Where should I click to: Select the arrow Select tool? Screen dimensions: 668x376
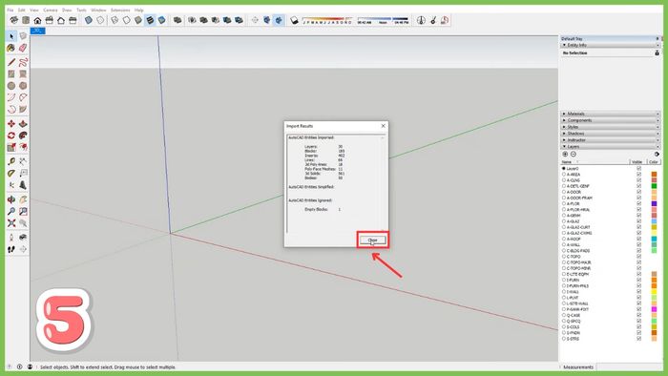[11, 36]
